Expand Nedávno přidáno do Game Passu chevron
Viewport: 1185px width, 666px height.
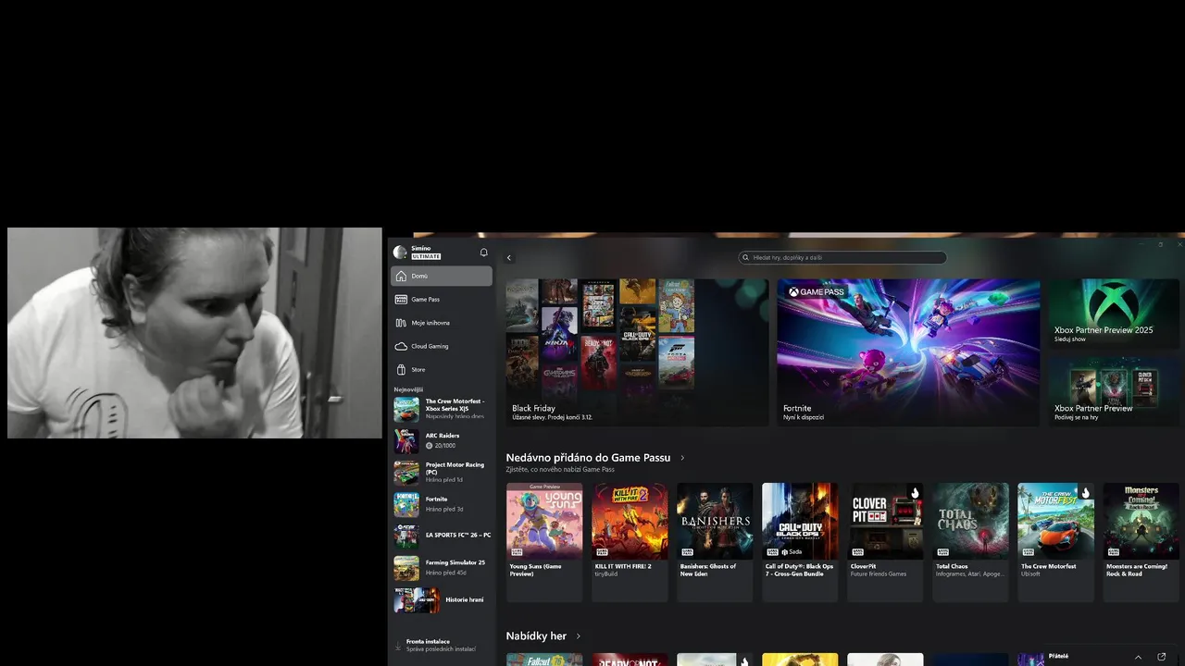(x=682, y=458)
